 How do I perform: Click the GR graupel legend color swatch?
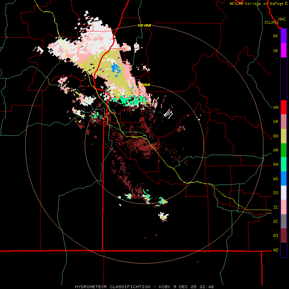284,122
